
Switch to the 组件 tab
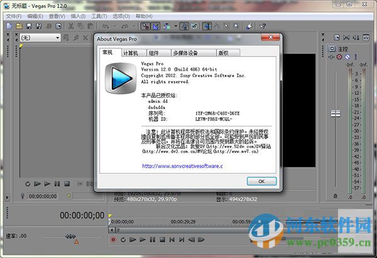click(159, 53)
